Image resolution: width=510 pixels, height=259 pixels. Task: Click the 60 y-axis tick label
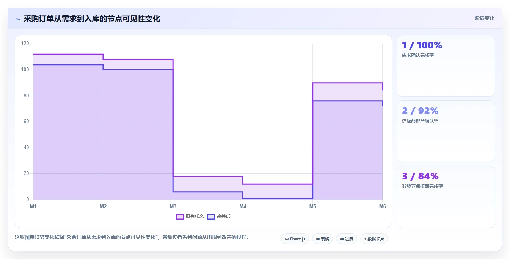pyautogui.click(x=26, y=122)
